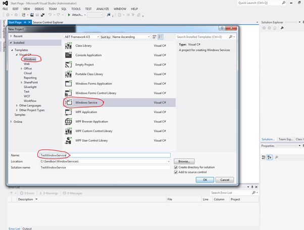
Task: Select the Reporting tree item
Action: (30, 78)
